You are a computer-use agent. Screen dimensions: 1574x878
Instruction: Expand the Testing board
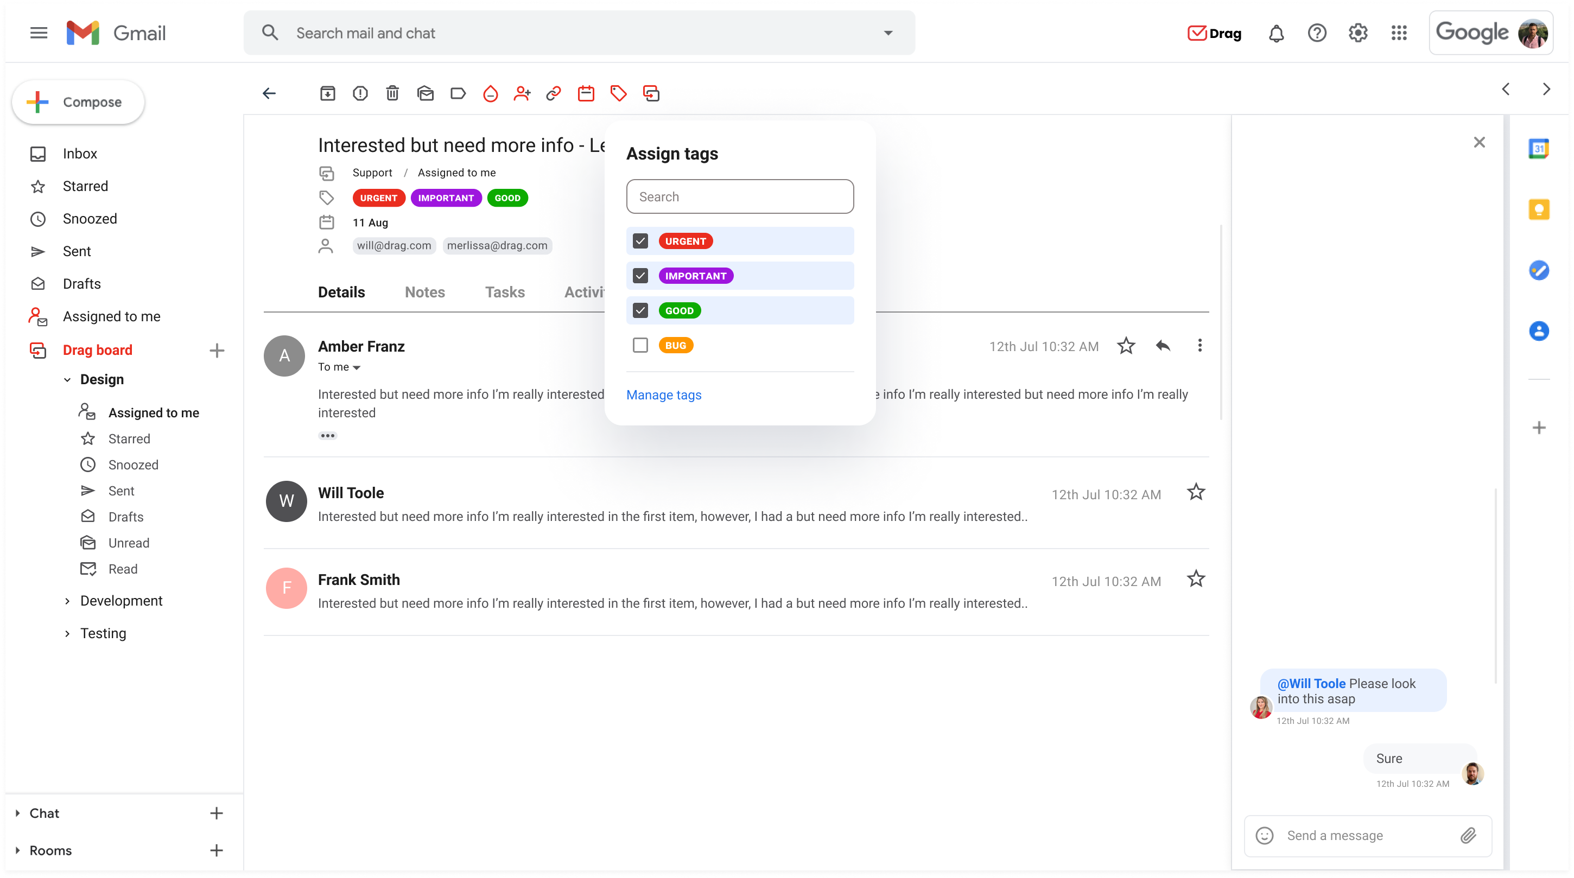(67, 634)
